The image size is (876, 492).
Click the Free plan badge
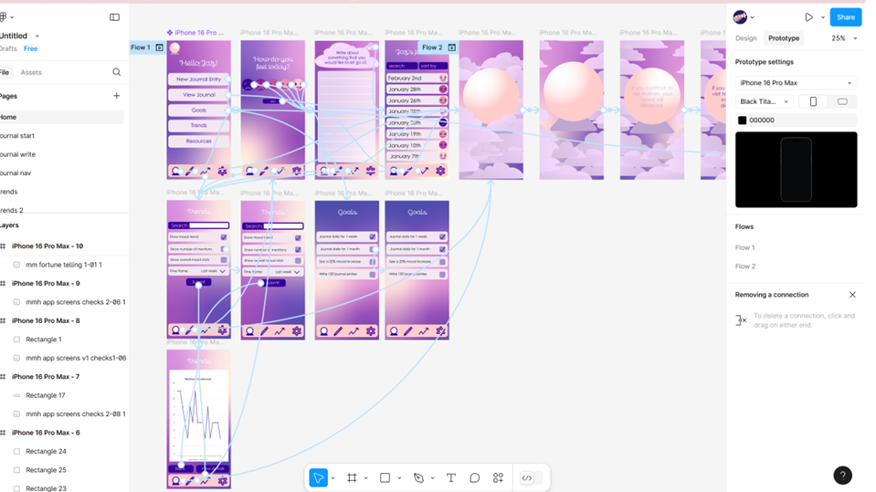31,48
